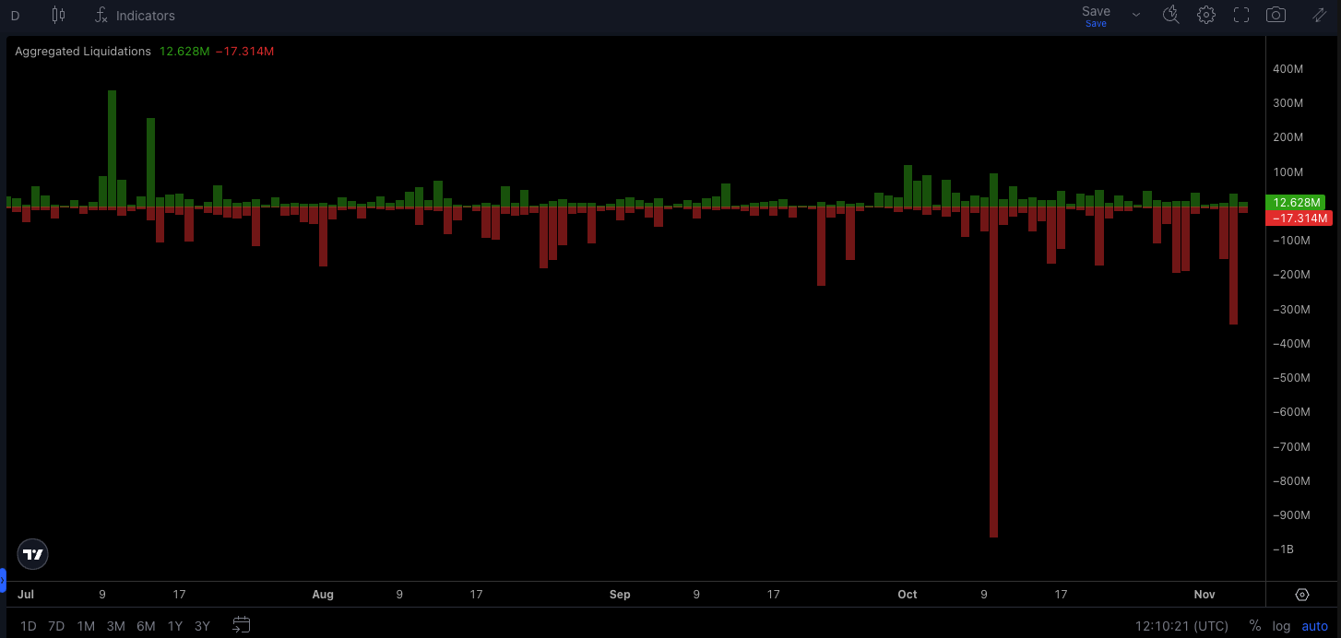Expand the left side panel handle
The image size is (1341, 638).
click(3, 580)
